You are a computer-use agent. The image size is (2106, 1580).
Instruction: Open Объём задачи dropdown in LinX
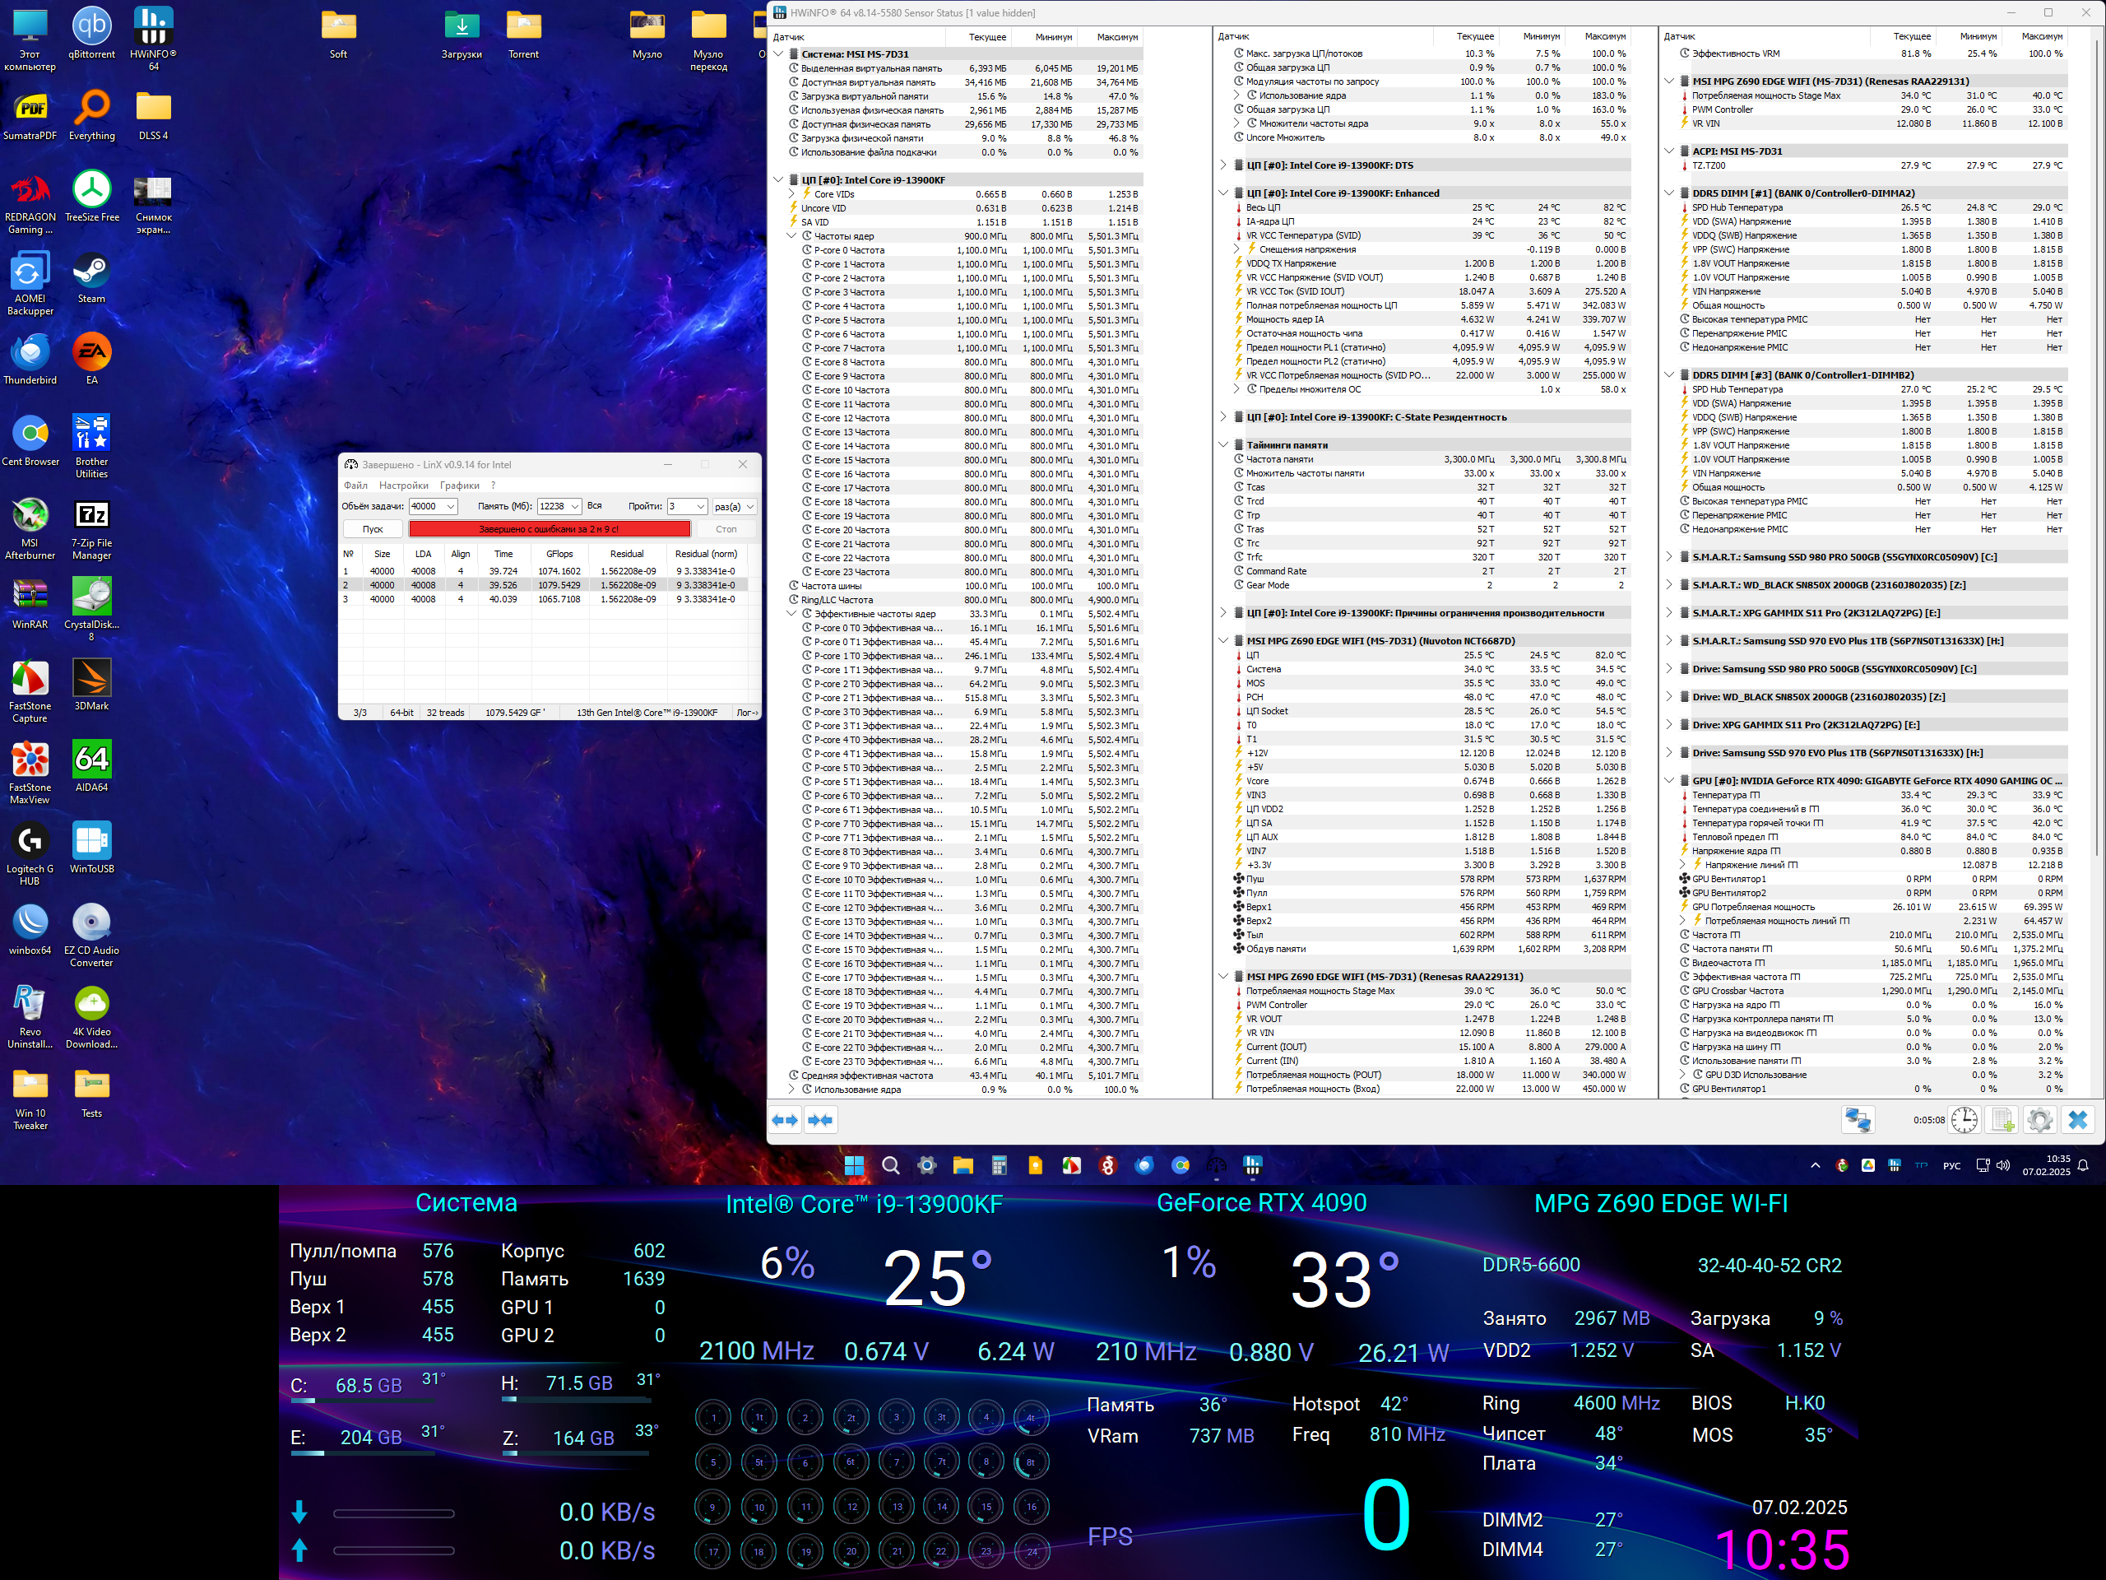(450, 507)
